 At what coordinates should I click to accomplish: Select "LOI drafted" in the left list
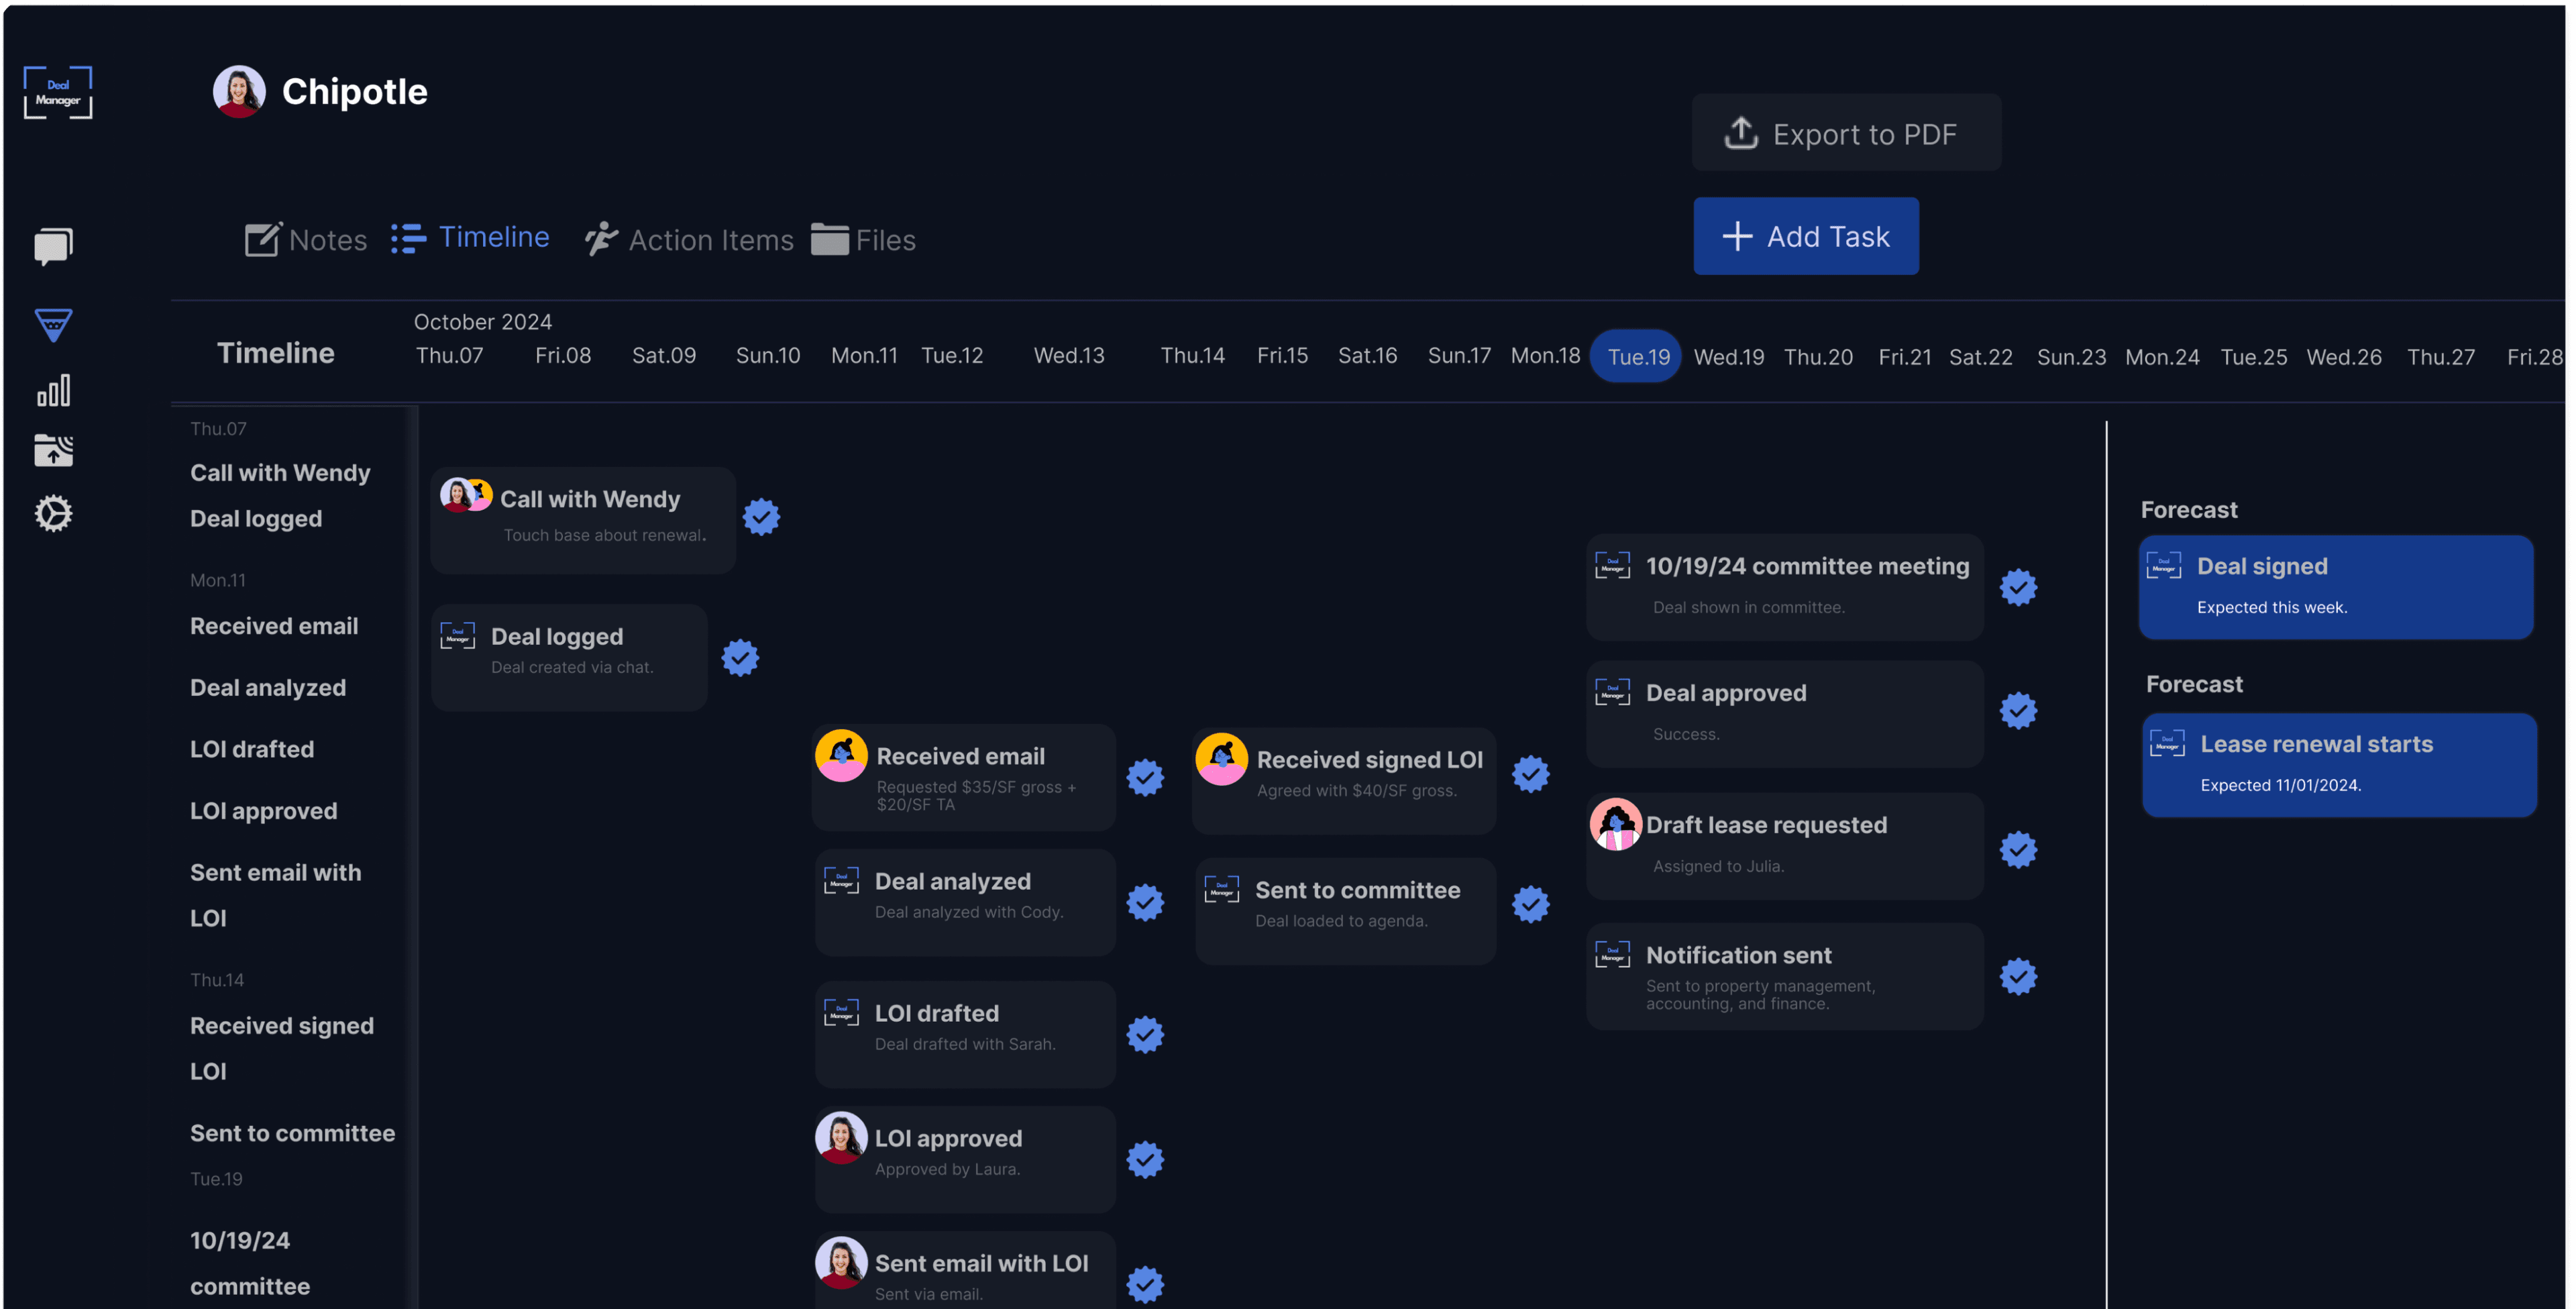252,749
